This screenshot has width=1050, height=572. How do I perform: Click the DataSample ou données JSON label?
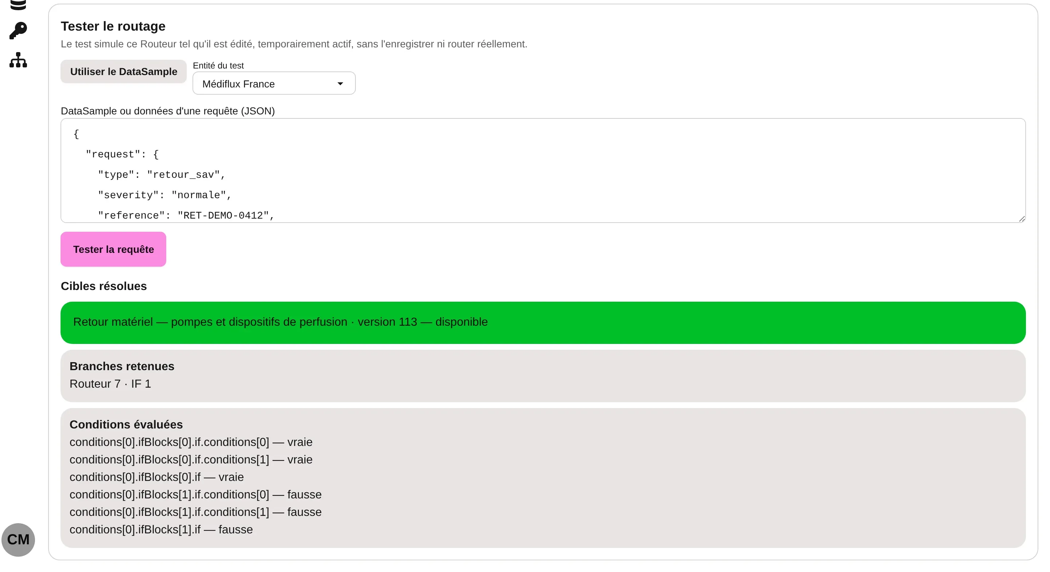pyautogui.click(x=168, y=111)
